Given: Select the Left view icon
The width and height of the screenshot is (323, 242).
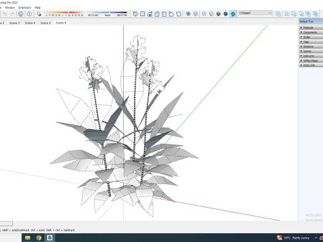Looking at the screenshot, I should tap(172, 14).
